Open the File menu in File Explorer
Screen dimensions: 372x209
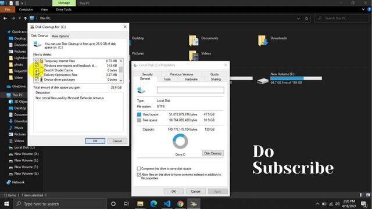pos(8,9)
